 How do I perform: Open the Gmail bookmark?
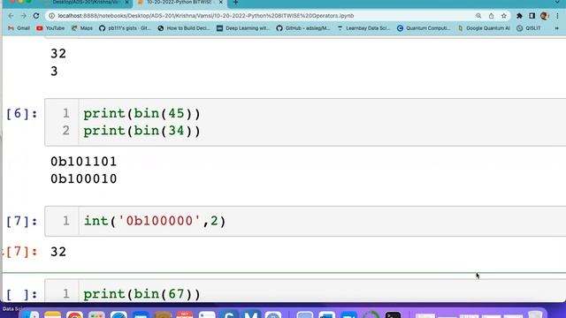click(19, 28)
